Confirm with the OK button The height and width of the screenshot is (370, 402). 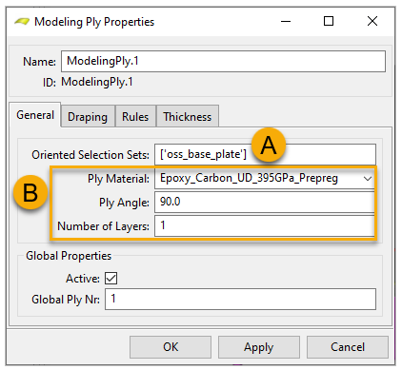click(x=171, y=347)
